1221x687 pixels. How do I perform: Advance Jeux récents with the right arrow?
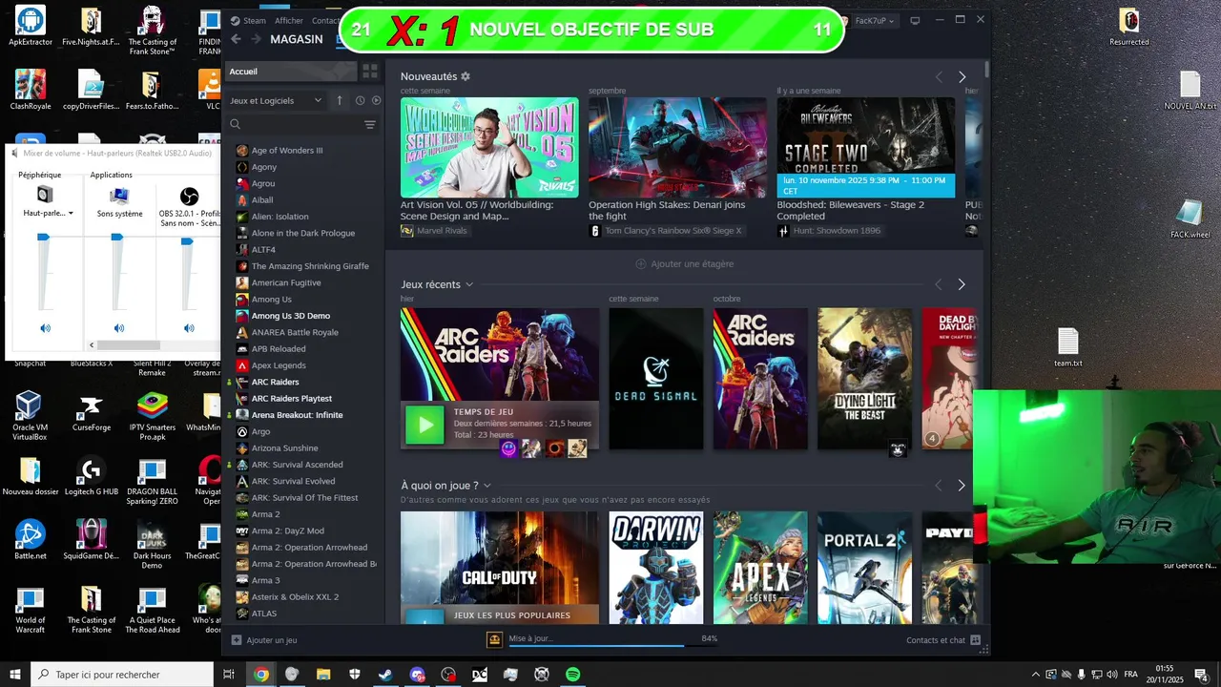(x=962, y=284)
